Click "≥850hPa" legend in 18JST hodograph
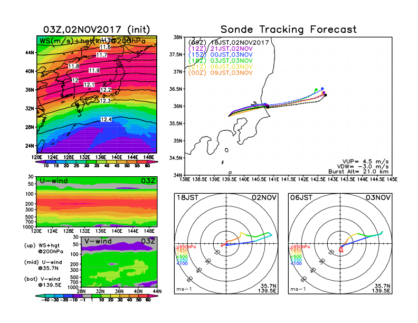Viewport: 418px width, 323px height. click(186, 247)
